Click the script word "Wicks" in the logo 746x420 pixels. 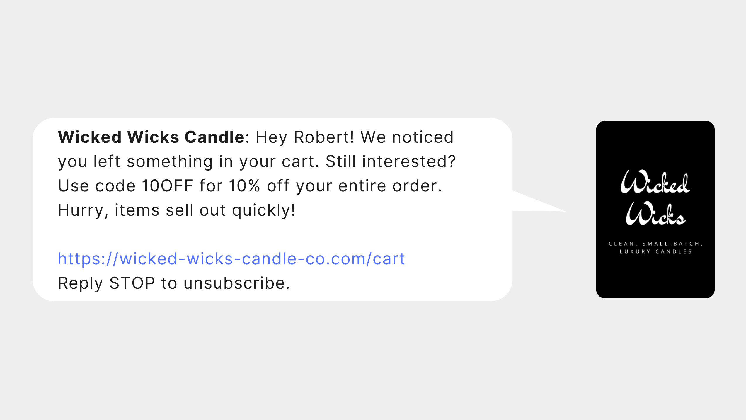(x=656, y=213)
